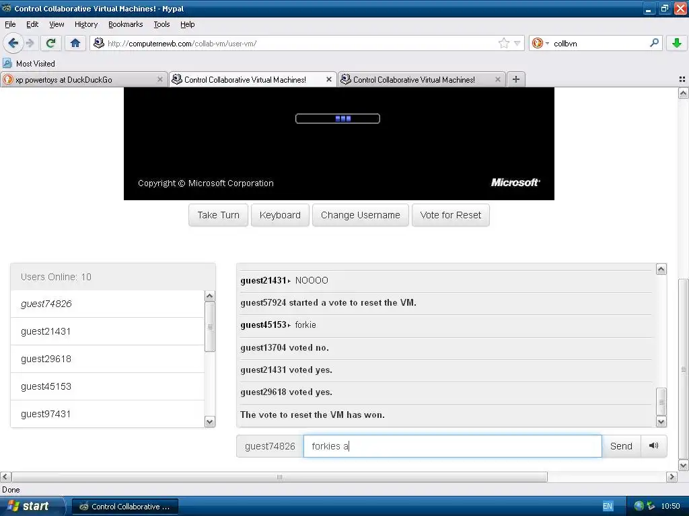Open the tab groups grid icon

pyautogui.click(x=682, y=79)
